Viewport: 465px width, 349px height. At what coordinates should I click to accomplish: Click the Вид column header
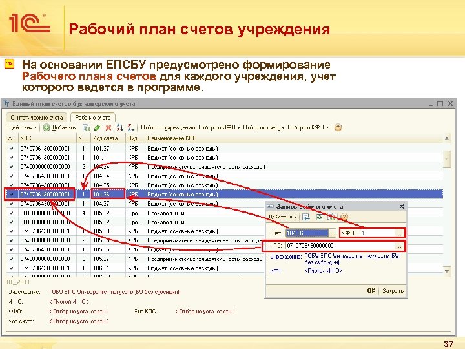tap(135, 138)
